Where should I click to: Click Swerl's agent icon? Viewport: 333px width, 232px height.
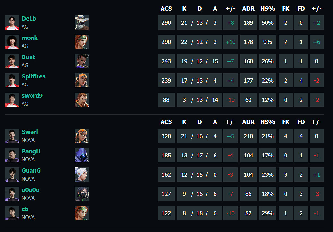pyautogui.click(x=82, y=136)
